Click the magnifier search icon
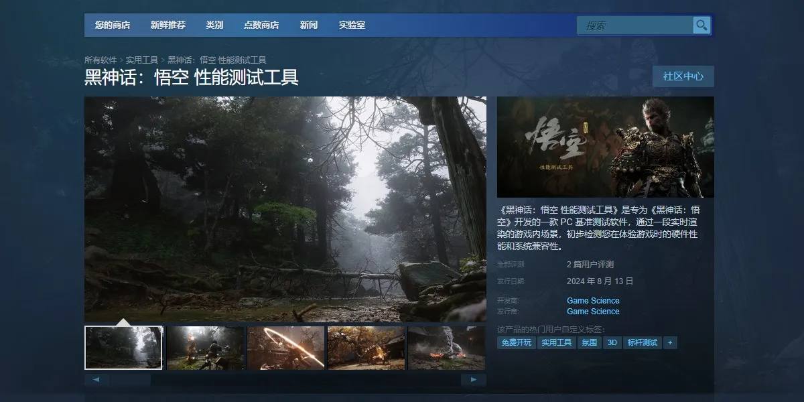Viewport: 804px width, 402px height. (x=701, y=25)
